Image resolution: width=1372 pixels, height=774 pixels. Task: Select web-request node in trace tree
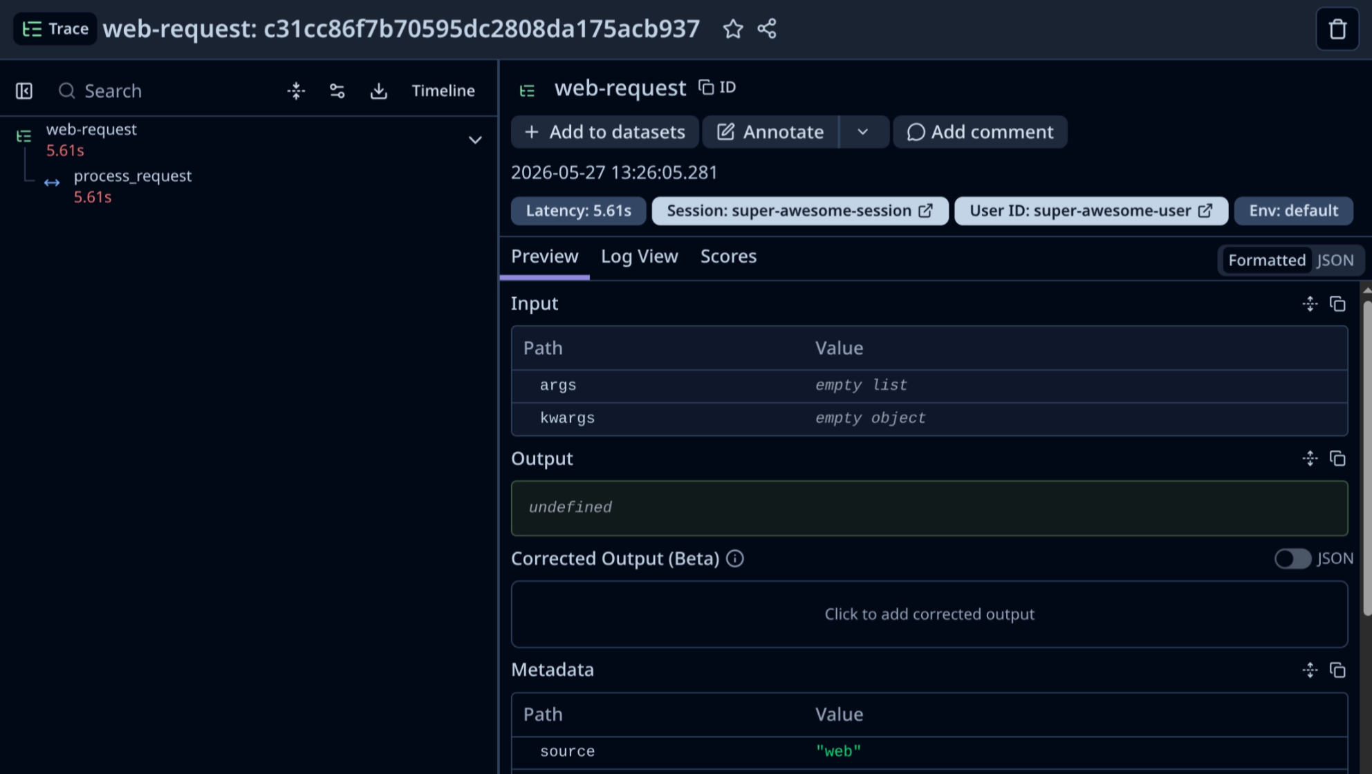[x=249, y=140]
